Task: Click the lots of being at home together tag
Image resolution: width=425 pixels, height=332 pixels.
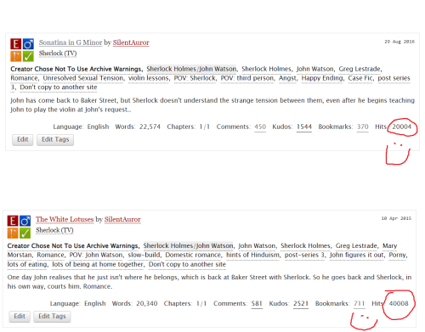Action: click(98, 264)
